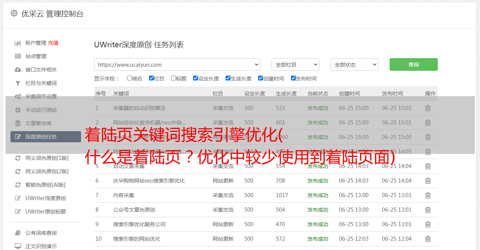Click trash icon for 搜索引擎的网站优化 row
The image size is (480, 250).
pyautogui.click(x=428, y=239)
